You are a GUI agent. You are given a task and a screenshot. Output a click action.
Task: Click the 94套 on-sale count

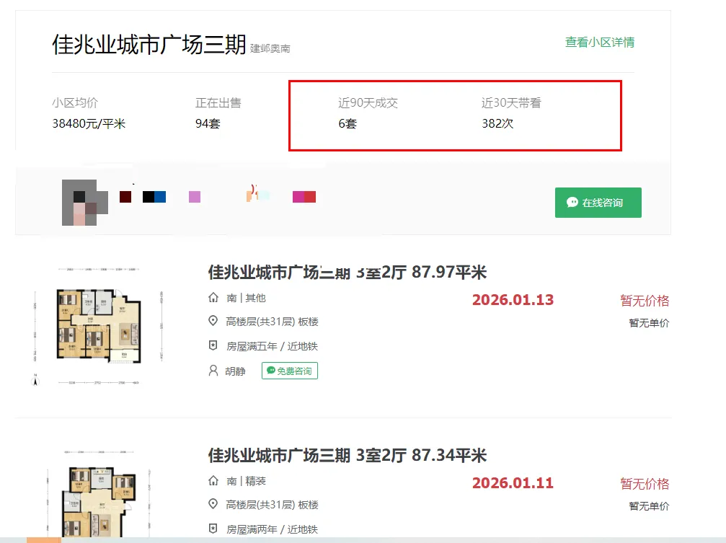click(208, 124)
